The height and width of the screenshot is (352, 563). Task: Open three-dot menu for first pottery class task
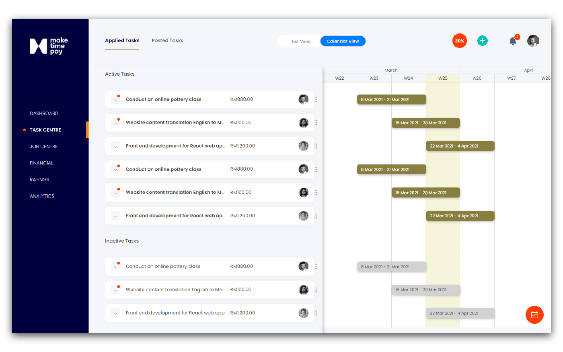tap(316, 99)
